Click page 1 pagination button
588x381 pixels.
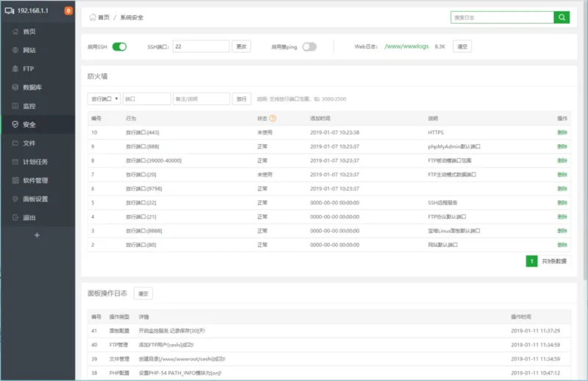click(x=531, y=261)
